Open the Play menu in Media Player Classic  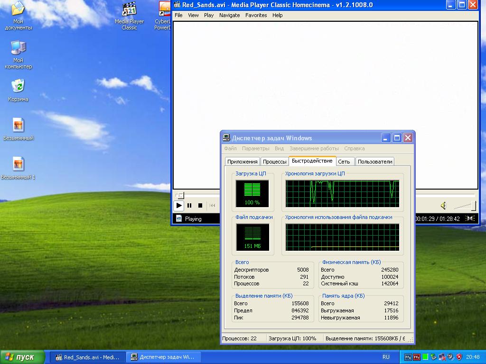tap(209, 15)
